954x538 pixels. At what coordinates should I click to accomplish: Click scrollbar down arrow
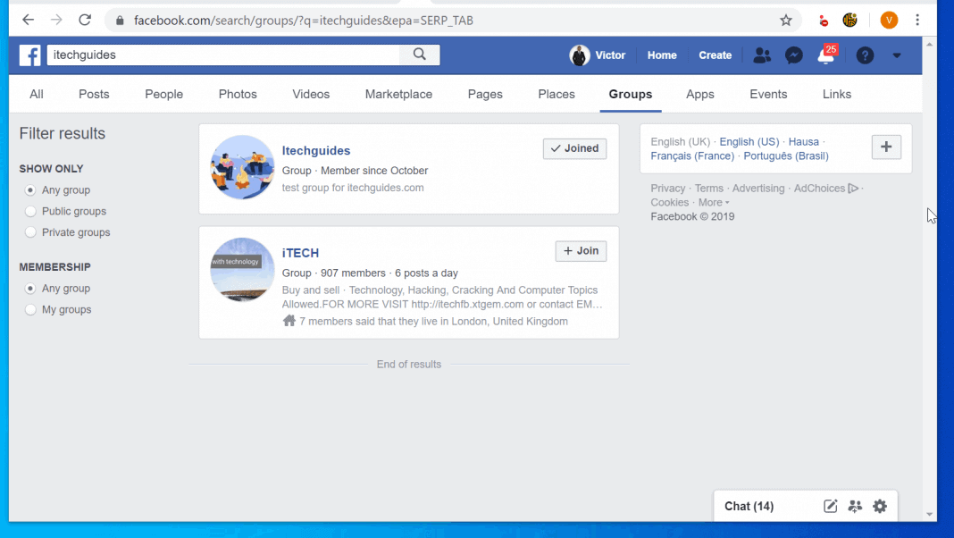click(929, 515)
